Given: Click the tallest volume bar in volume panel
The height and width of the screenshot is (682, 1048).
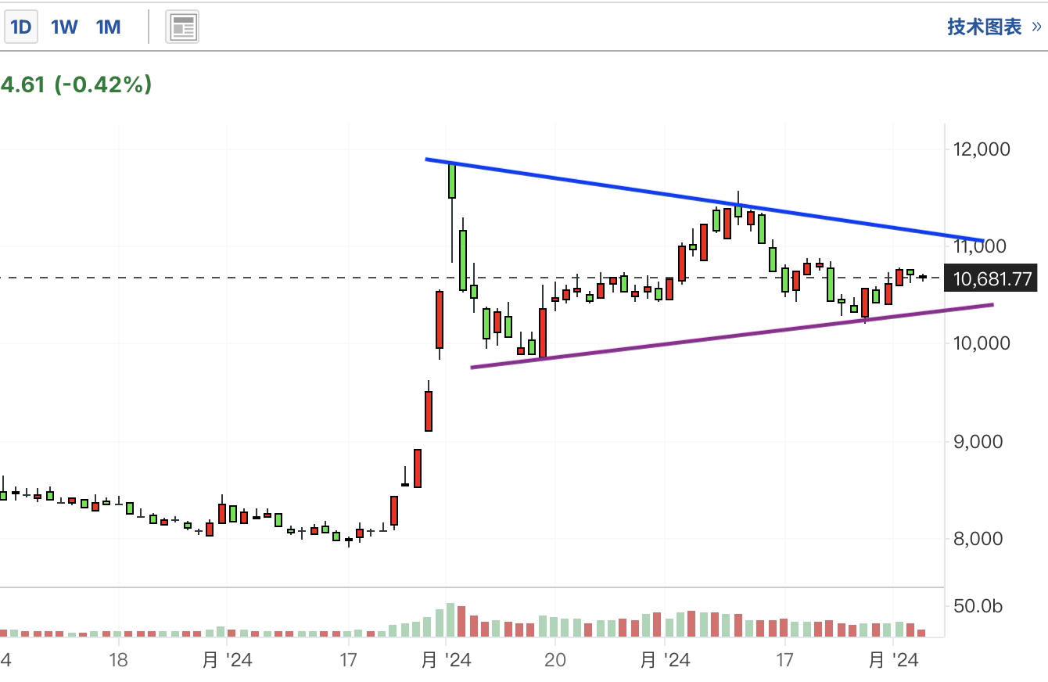Looking at the screenshot, I should tap(450, 619).
